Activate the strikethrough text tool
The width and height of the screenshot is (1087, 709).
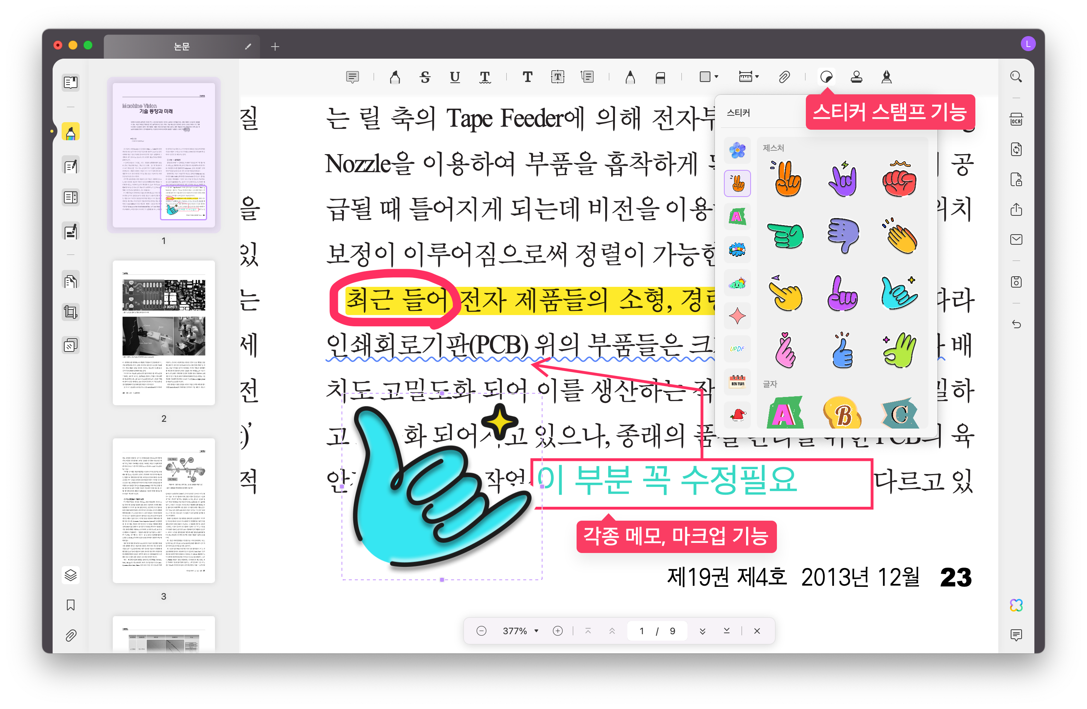pyautogui.click(x=425, y=77)
